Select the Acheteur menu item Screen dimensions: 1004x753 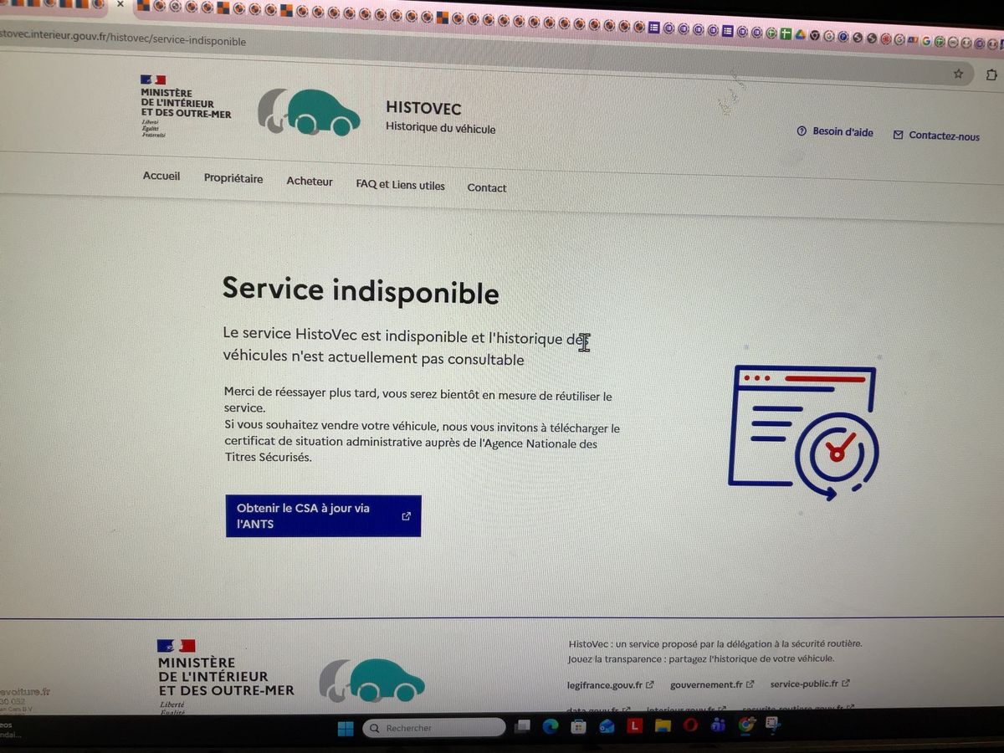point(310,181)
